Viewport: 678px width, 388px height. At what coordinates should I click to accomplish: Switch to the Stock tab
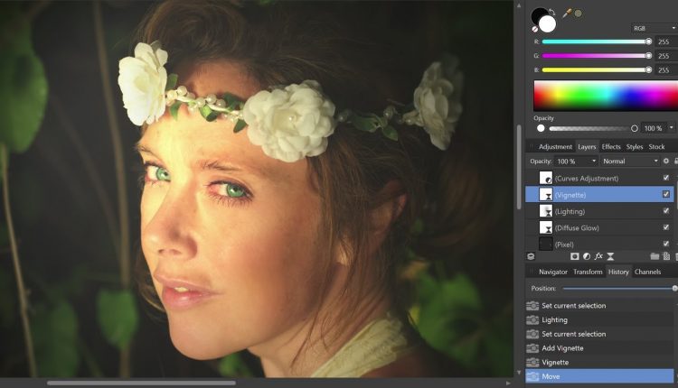656,147
